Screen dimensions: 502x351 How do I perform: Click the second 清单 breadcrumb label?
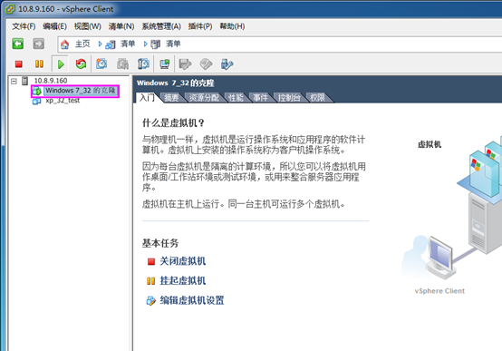[x=173, y=44]
